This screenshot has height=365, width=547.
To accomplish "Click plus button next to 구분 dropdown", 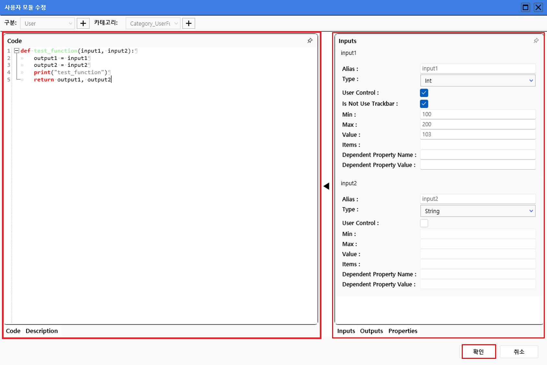I will coord(83,23).
